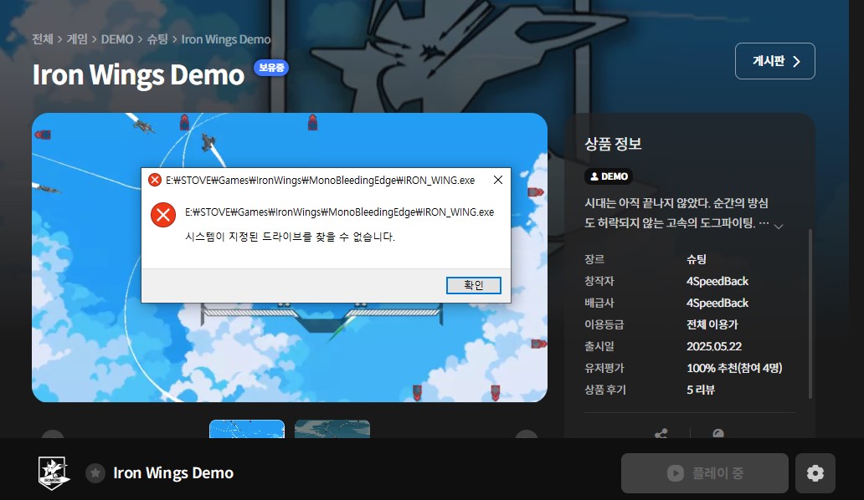Click the 시스템이 지정된 드라이브를 찾을 수 없습니다 message

click(290, 237)
